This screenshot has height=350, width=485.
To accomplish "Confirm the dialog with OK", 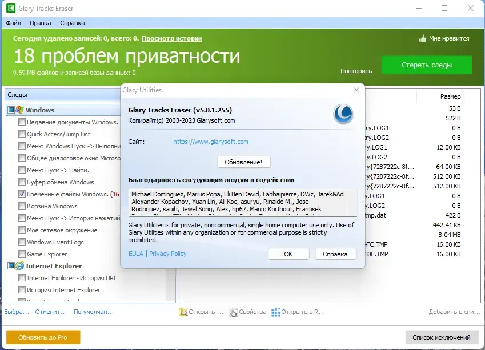I will click(x=288, y=254).
